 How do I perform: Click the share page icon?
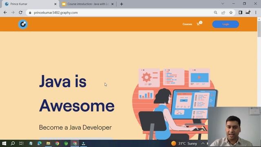coord(223,13)
